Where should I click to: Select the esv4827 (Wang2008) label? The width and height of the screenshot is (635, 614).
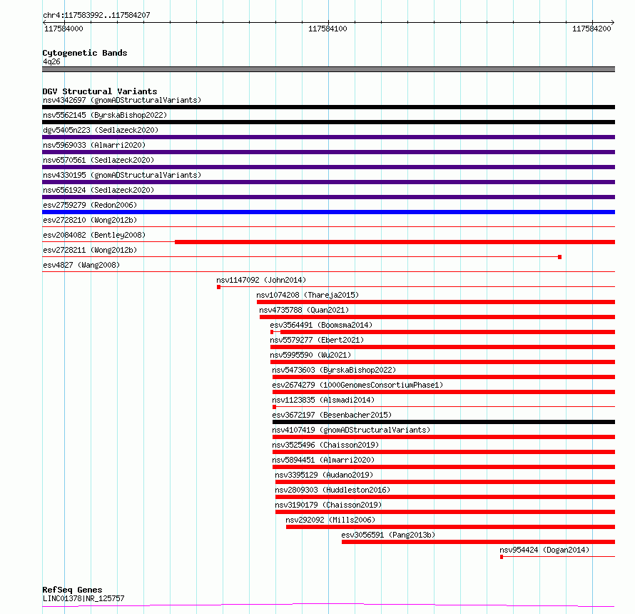81,265
